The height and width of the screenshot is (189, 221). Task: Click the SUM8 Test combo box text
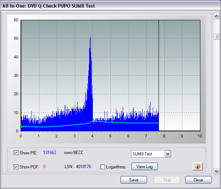tap(142, 154)
